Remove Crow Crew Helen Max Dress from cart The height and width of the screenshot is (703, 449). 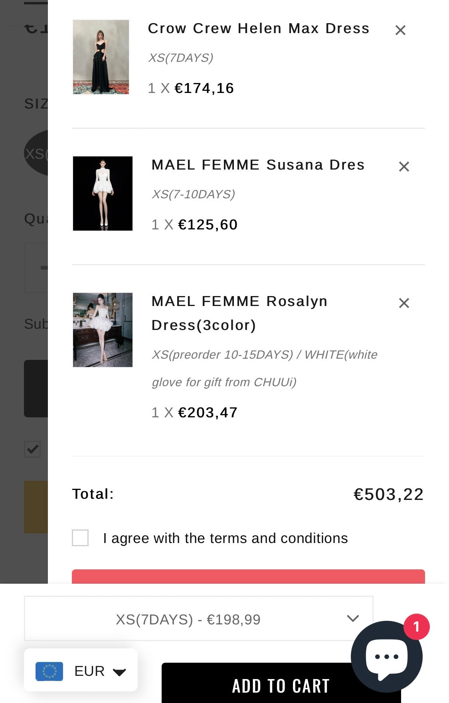[x=400, y=30]
